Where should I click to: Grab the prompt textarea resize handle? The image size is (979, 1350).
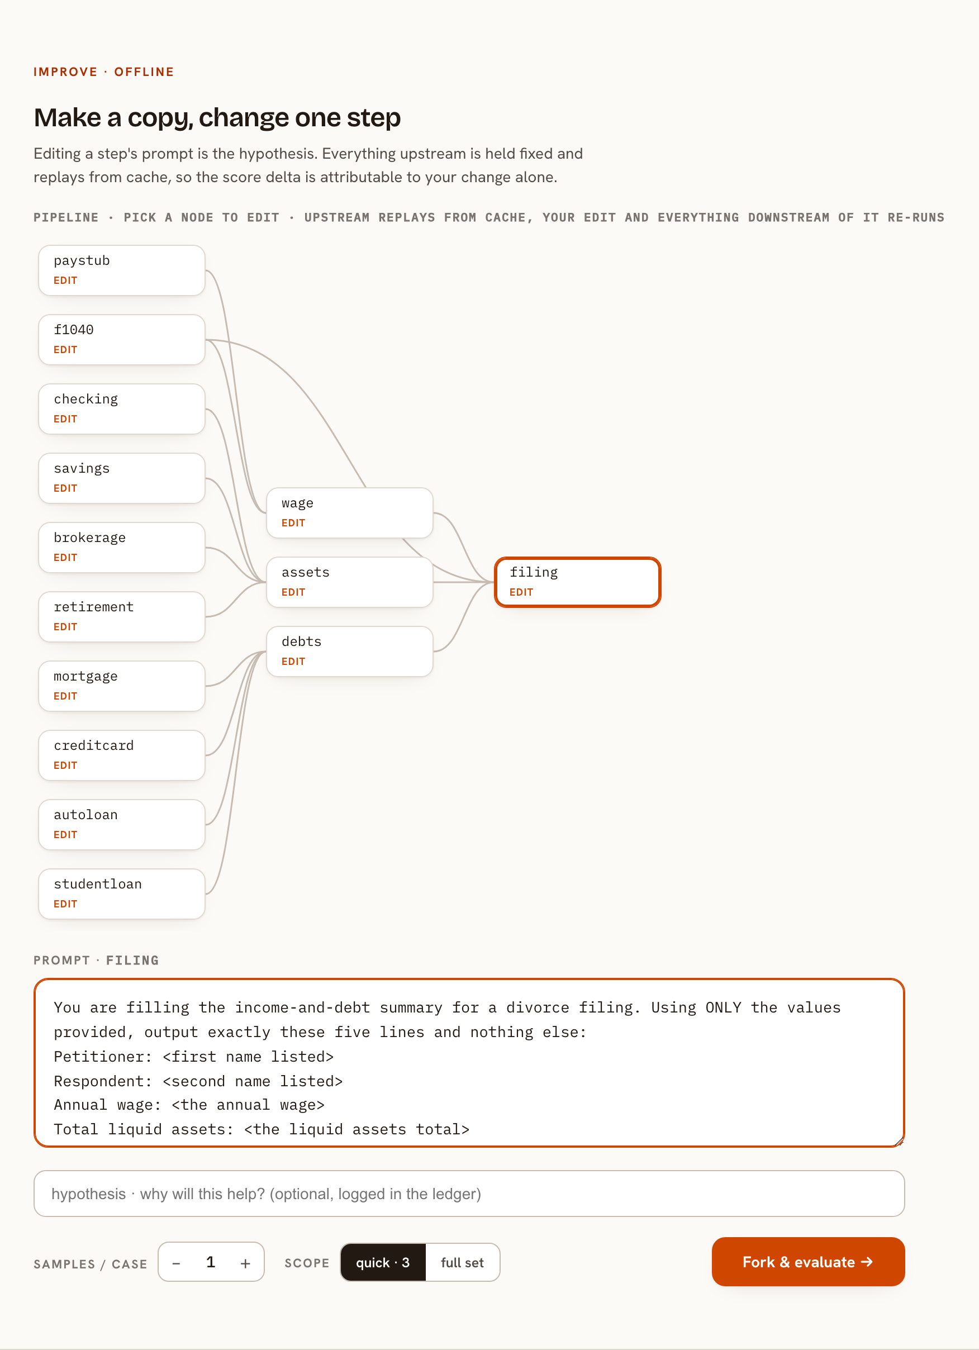(899, 1142)
